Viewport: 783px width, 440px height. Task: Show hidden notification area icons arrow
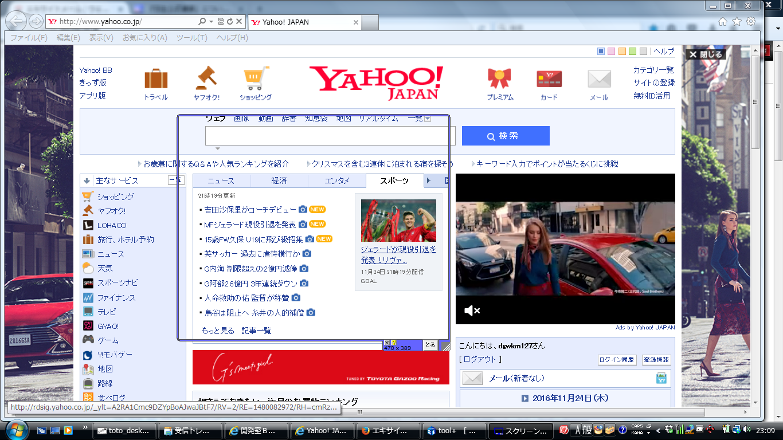point(659,430)
